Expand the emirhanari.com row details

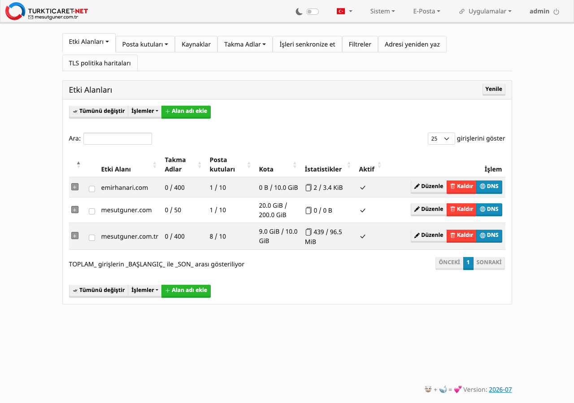(x=75, y=187)
